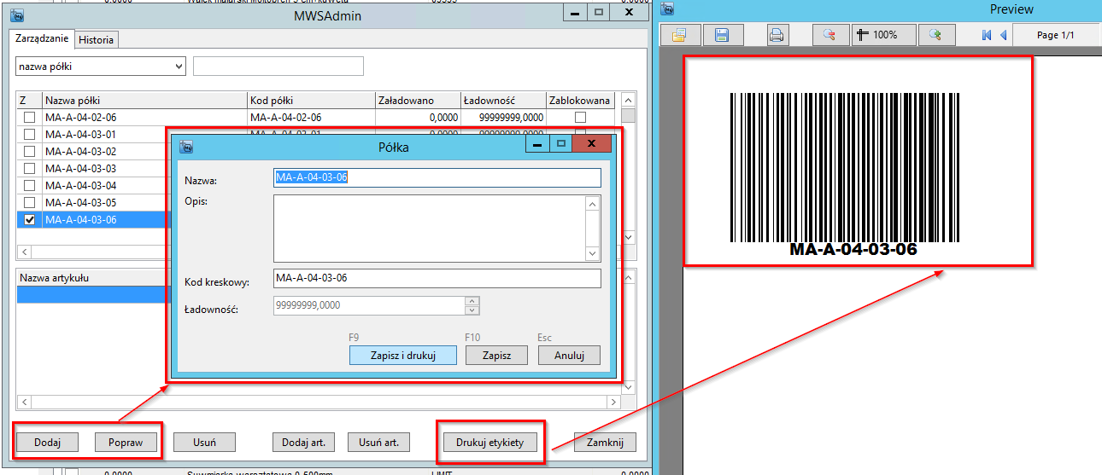This screenshot has height=475, width=1102.
Task: Click the Półka dialog title icon
Action: point(185,147)
